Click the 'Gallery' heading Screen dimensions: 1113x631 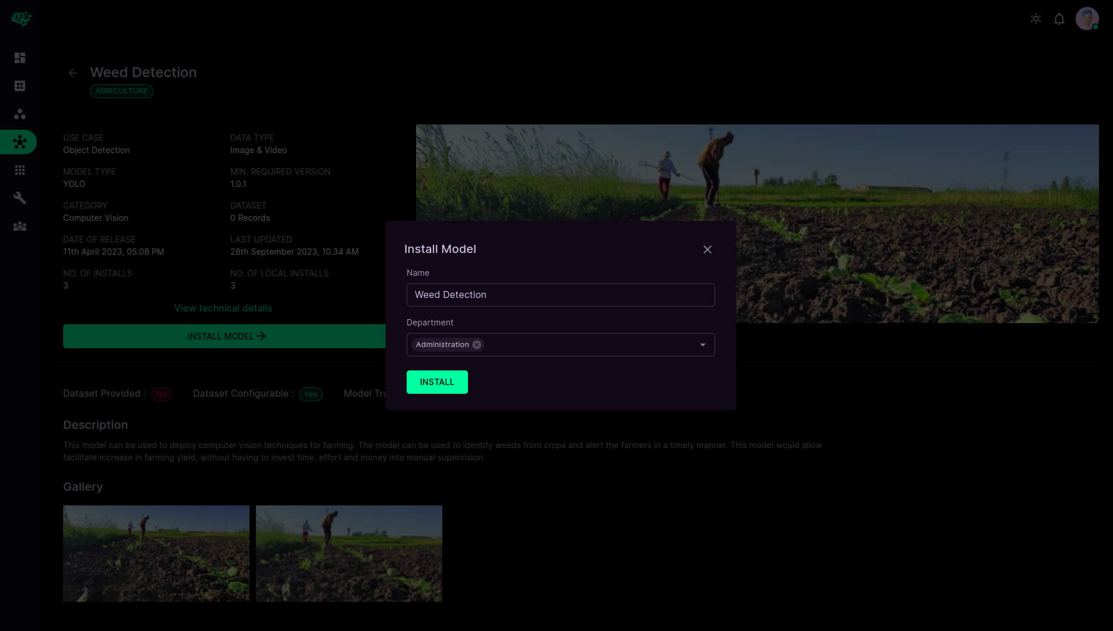point(83,487)
